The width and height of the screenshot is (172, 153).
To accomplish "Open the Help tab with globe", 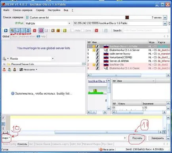I will point(42,37).
